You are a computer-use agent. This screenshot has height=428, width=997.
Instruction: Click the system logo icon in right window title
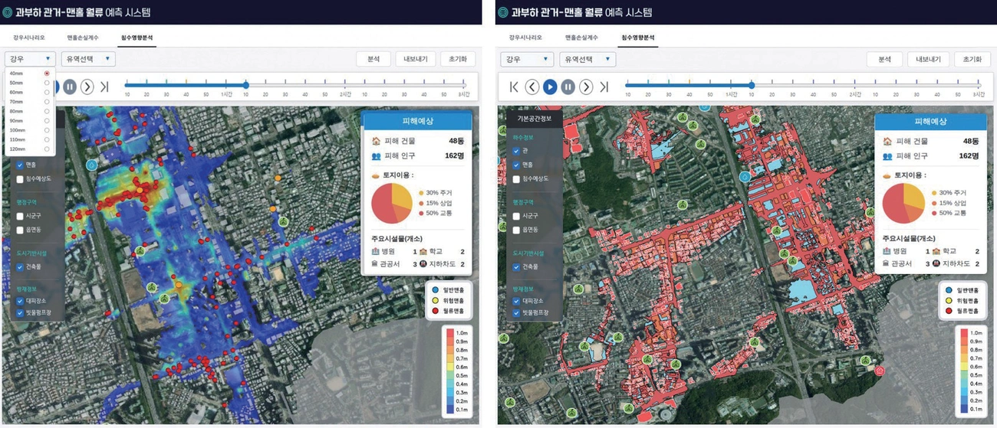(504, 12)
